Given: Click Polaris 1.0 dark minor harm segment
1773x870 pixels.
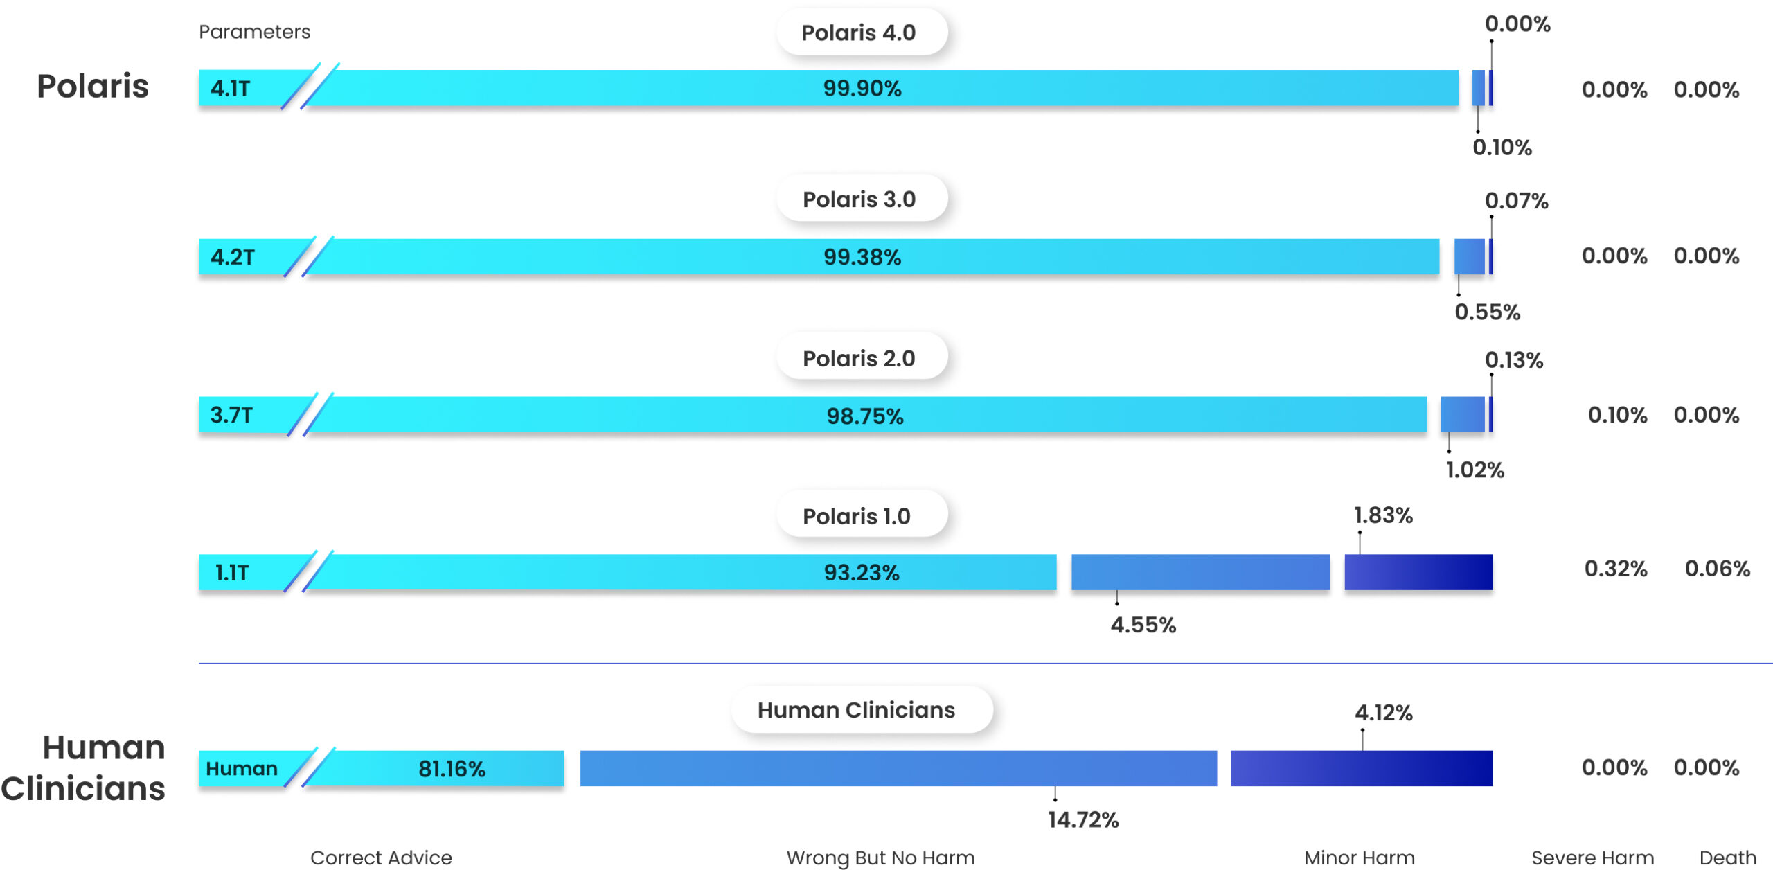Looking at the screenshot, I should coord(1418,573).
